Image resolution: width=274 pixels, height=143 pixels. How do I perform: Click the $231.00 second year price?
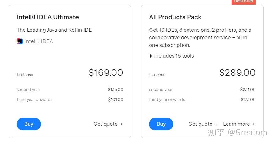point(248,90)
